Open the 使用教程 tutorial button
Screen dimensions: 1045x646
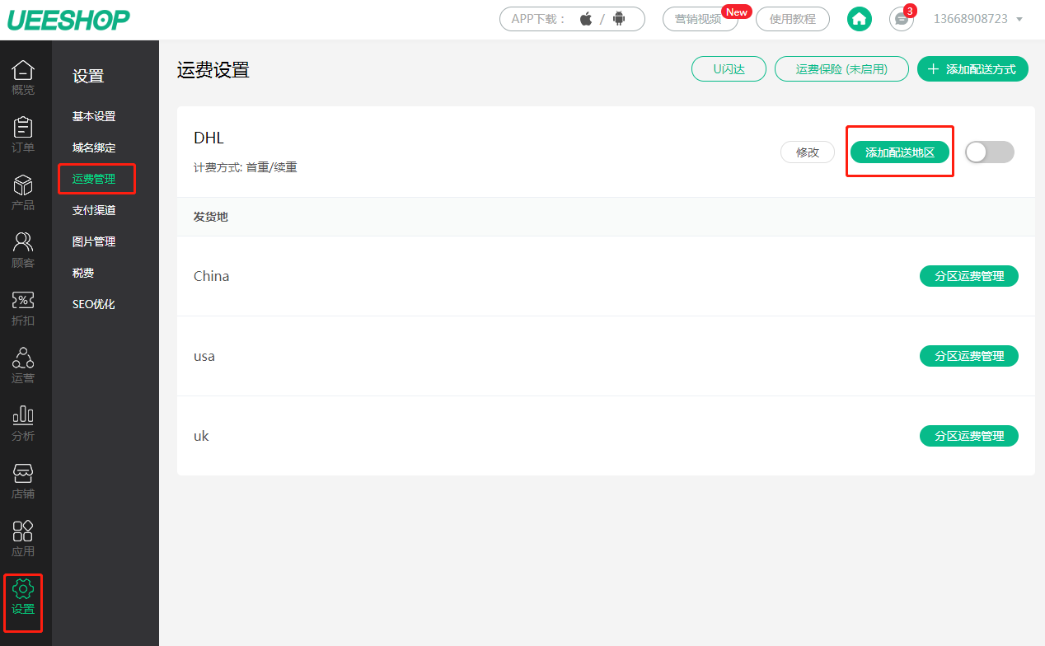pyautogui.click(x=793, y=19)
